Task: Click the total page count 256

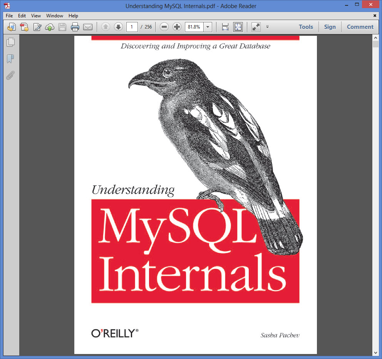Action: [148, 27]
